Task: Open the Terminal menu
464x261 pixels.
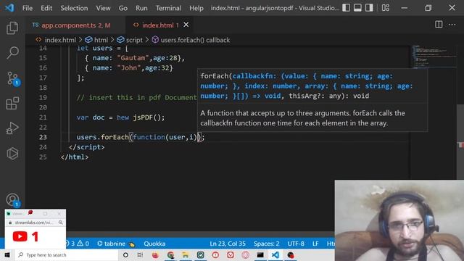Action: pos(168,8)
